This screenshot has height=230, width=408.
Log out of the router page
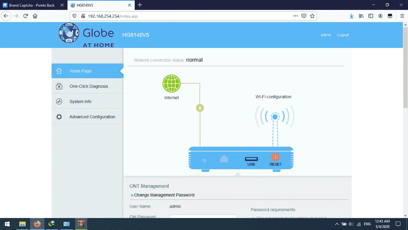[x=343, y=35]
